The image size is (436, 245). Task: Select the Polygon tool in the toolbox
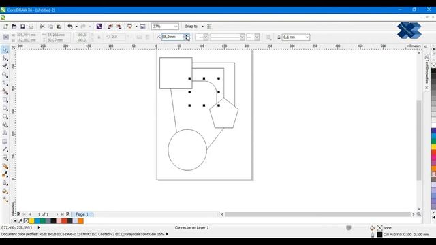(5, 116)
